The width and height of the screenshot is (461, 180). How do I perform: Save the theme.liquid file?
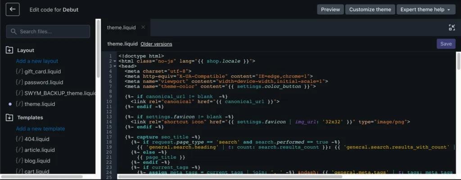446,44
